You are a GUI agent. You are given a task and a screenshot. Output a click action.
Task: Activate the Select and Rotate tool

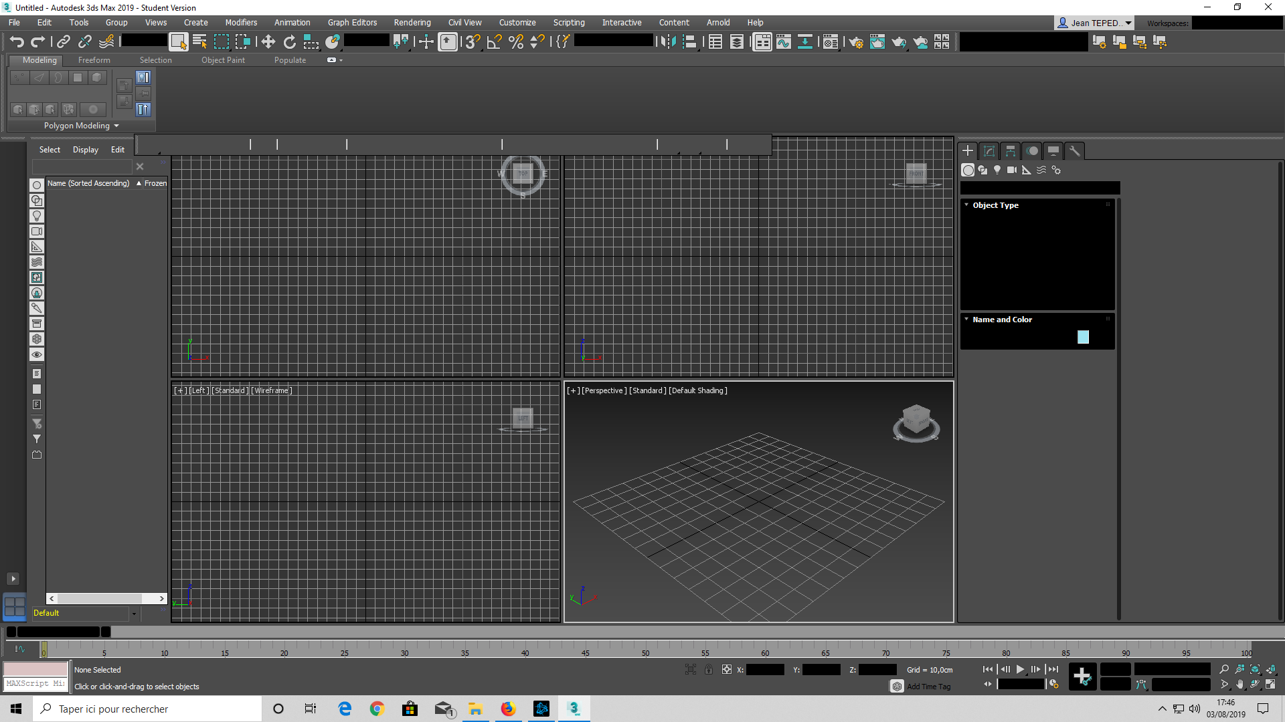290,41
